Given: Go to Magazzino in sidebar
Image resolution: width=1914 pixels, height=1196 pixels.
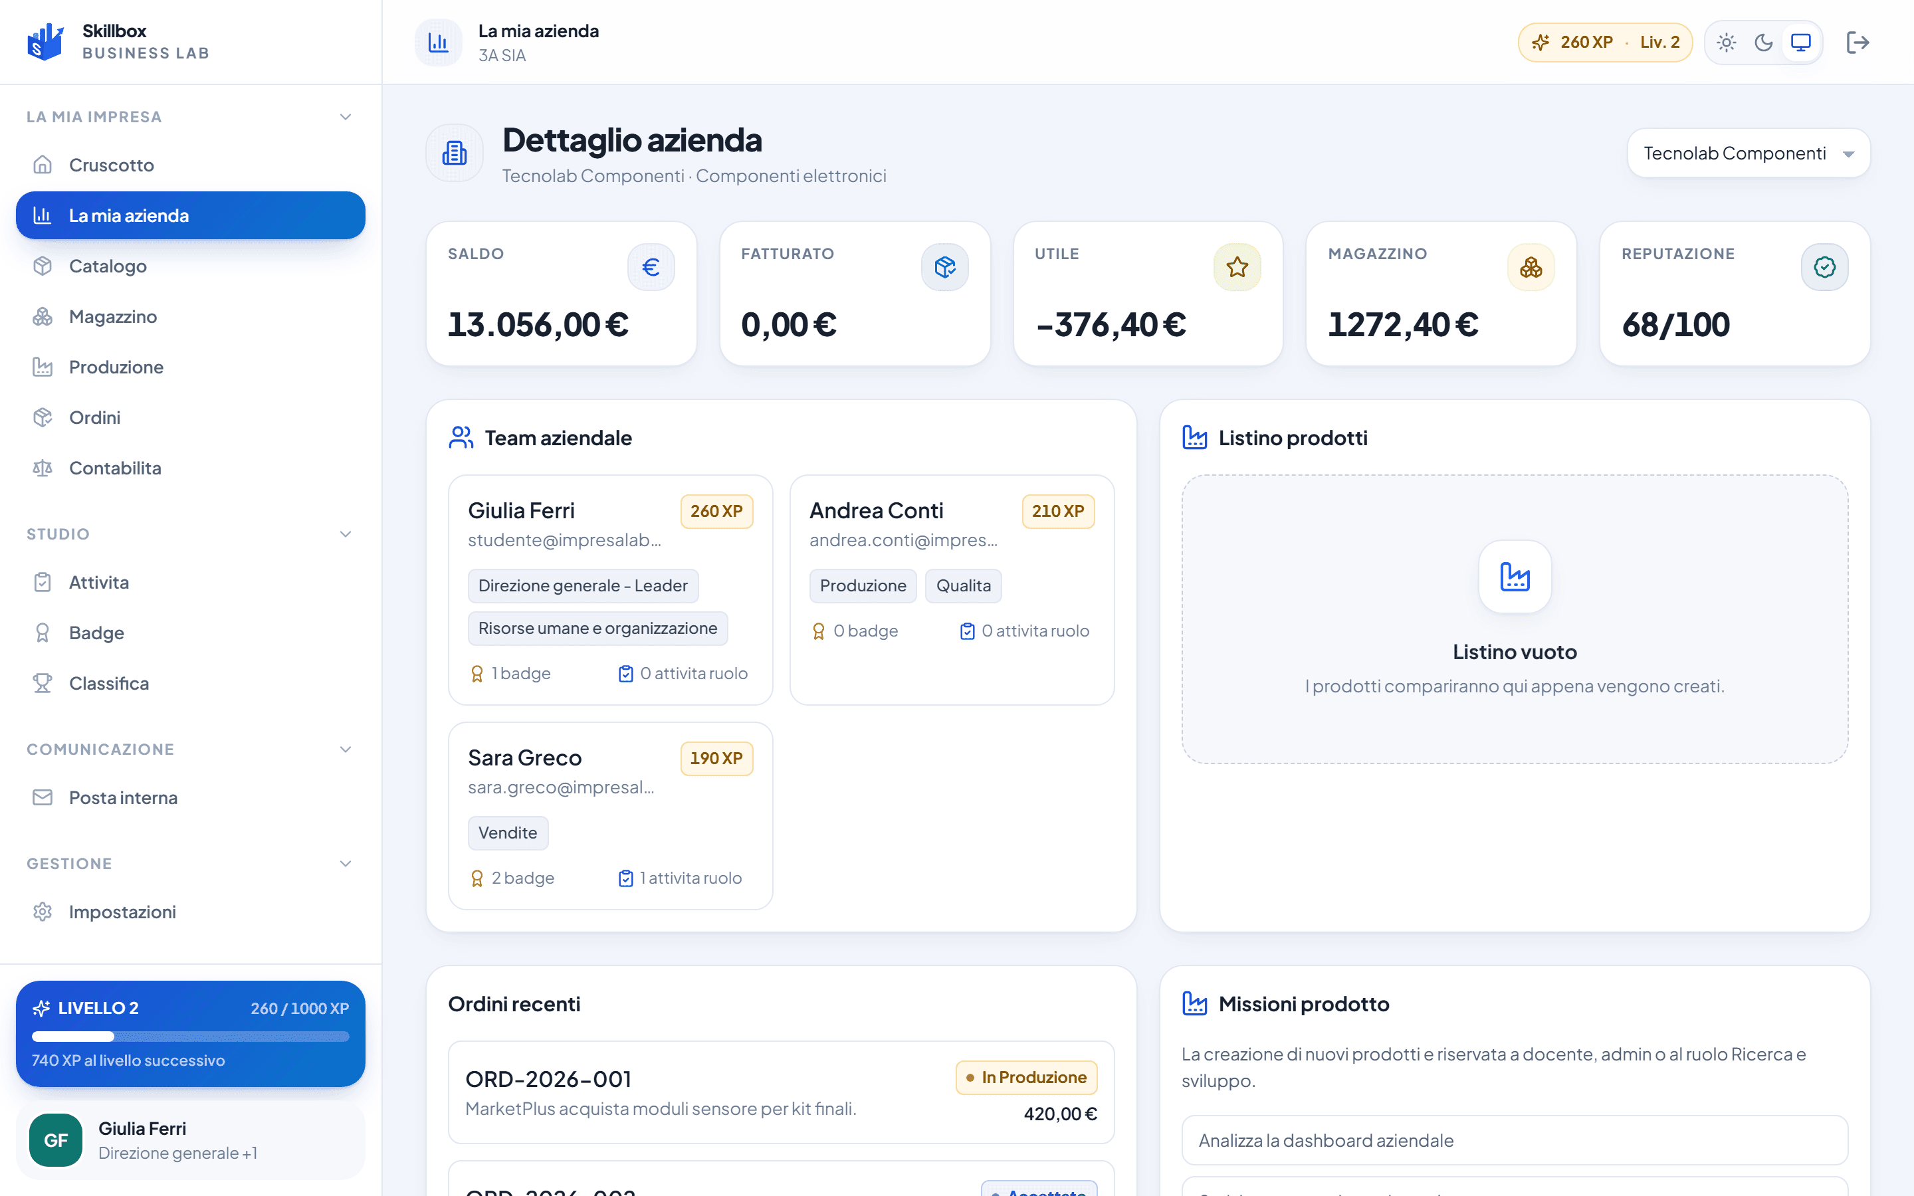Looking at the screenshot, I should click(191, 316).
